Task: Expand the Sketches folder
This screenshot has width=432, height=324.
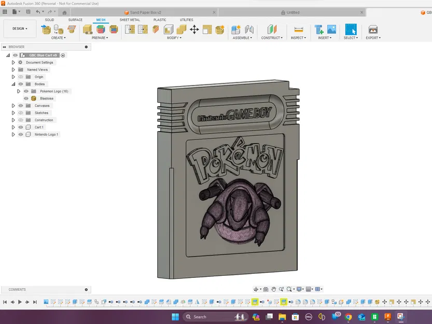Action: coord(13,113)
